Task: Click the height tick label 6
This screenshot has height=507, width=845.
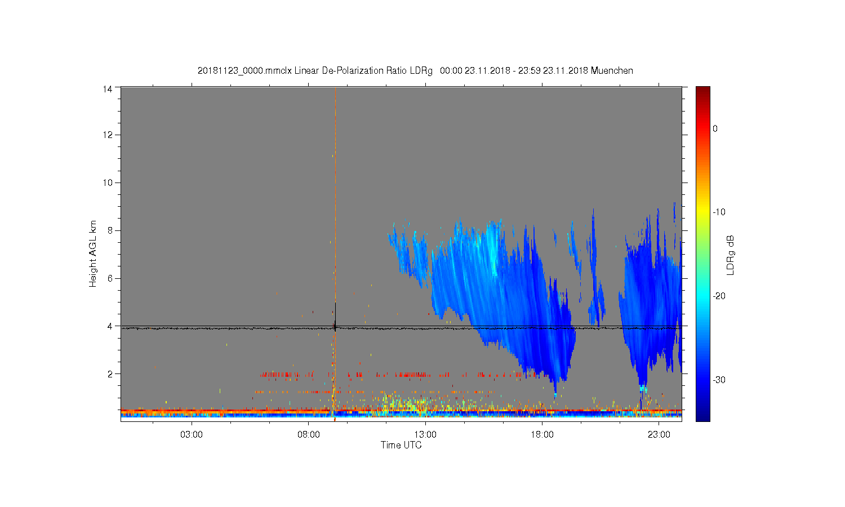Action: pos(110,278)
